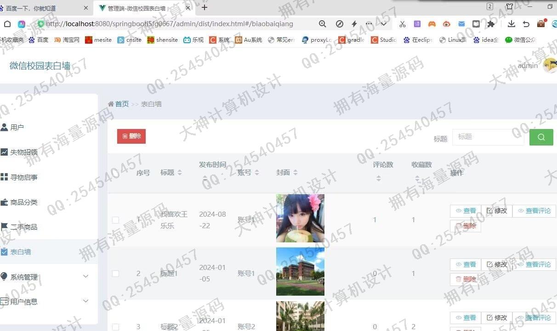Click the browser address bar URL

170,24
